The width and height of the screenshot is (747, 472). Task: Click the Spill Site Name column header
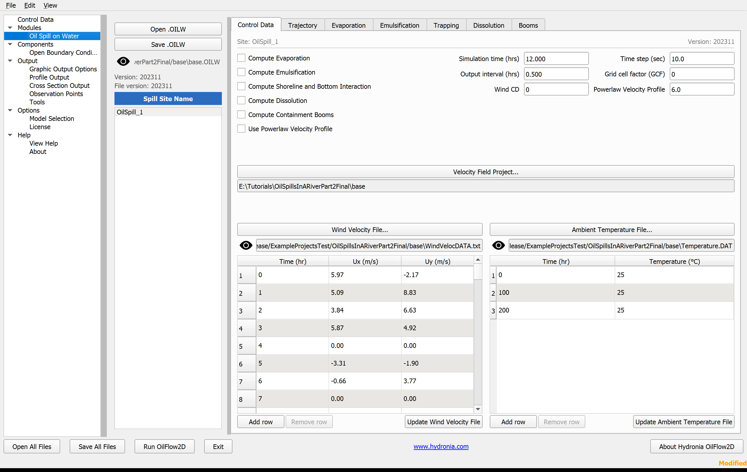(x=168, y=98)
